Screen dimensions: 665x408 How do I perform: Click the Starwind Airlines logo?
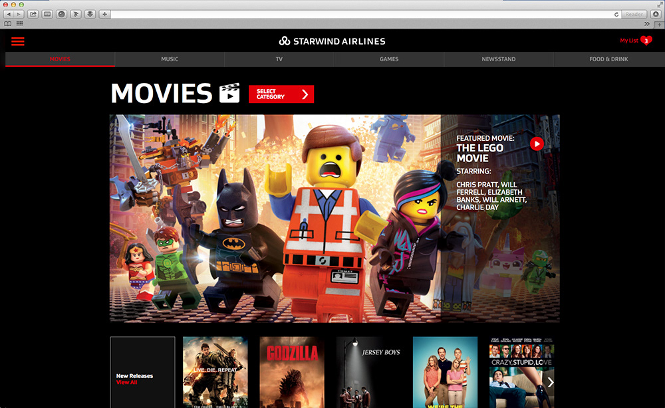(332, 41)
